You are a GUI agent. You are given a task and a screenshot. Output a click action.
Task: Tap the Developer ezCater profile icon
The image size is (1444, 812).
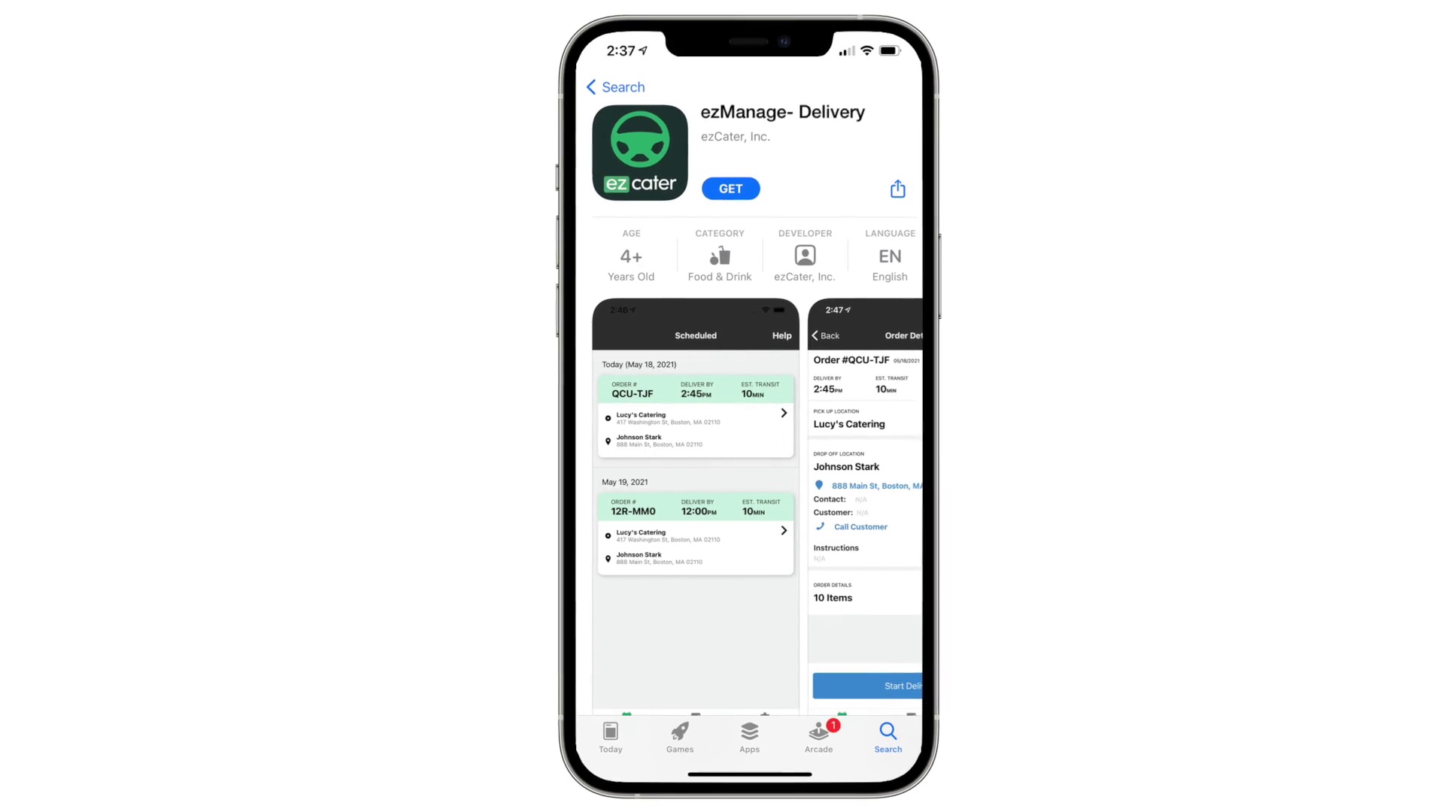click(x=804, y=256)
